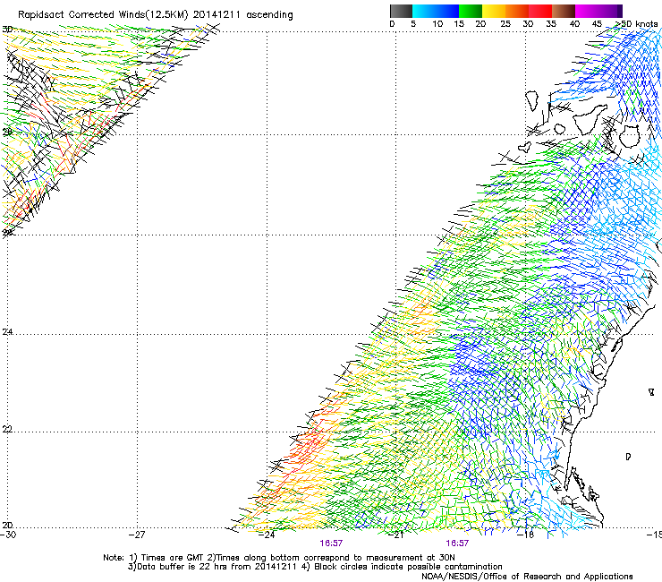662x582 pixels.
Task: Click the gray 0–5 knots legend segment
Action: 401,11
